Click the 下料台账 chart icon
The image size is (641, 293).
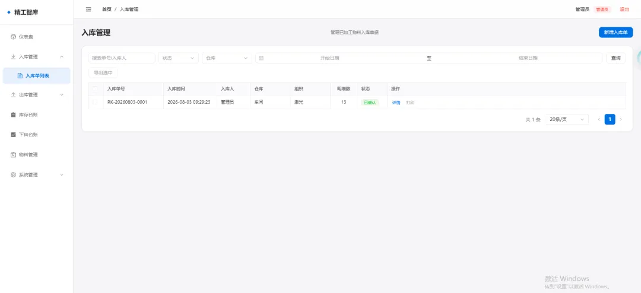pyautogui.click(x=13, y=135)
